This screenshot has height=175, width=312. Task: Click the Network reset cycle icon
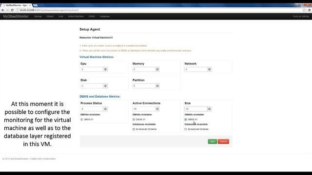coord(209,69)
